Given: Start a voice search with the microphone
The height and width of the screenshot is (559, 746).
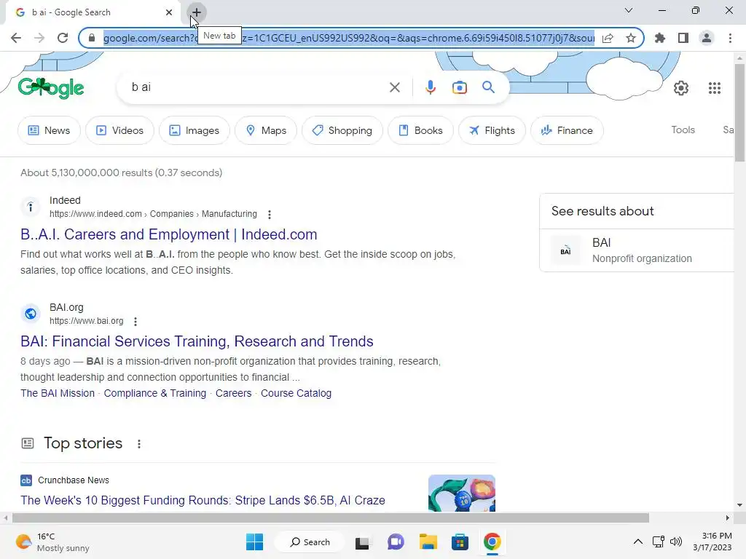Looking at the screenshot, I should point(430,87).
